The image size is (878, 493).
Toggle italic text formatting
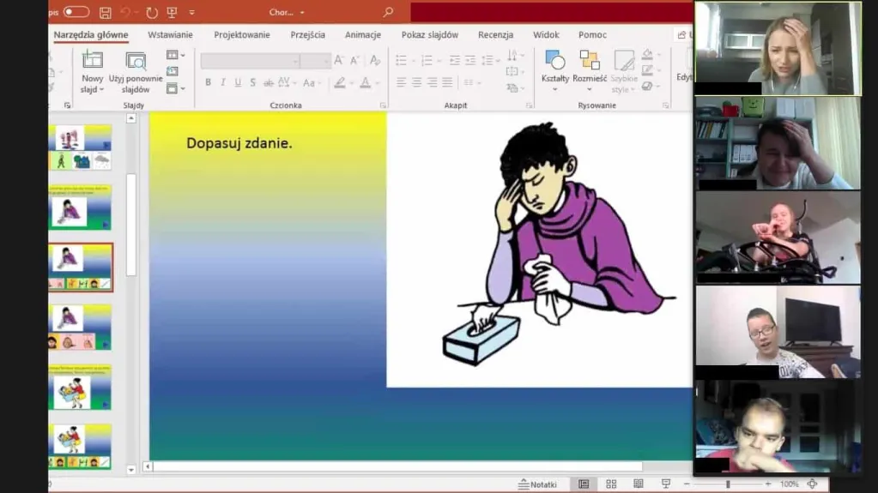click(x=223, y=83)
